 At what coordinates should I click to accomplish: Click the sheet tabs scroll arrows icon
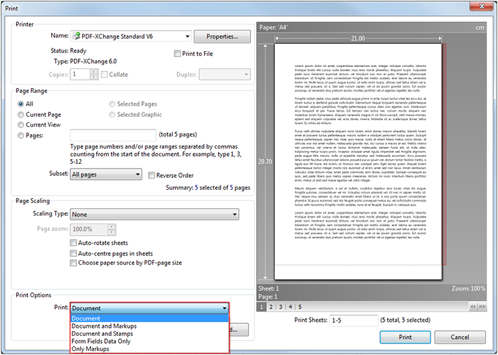click(x=473, y=307)
